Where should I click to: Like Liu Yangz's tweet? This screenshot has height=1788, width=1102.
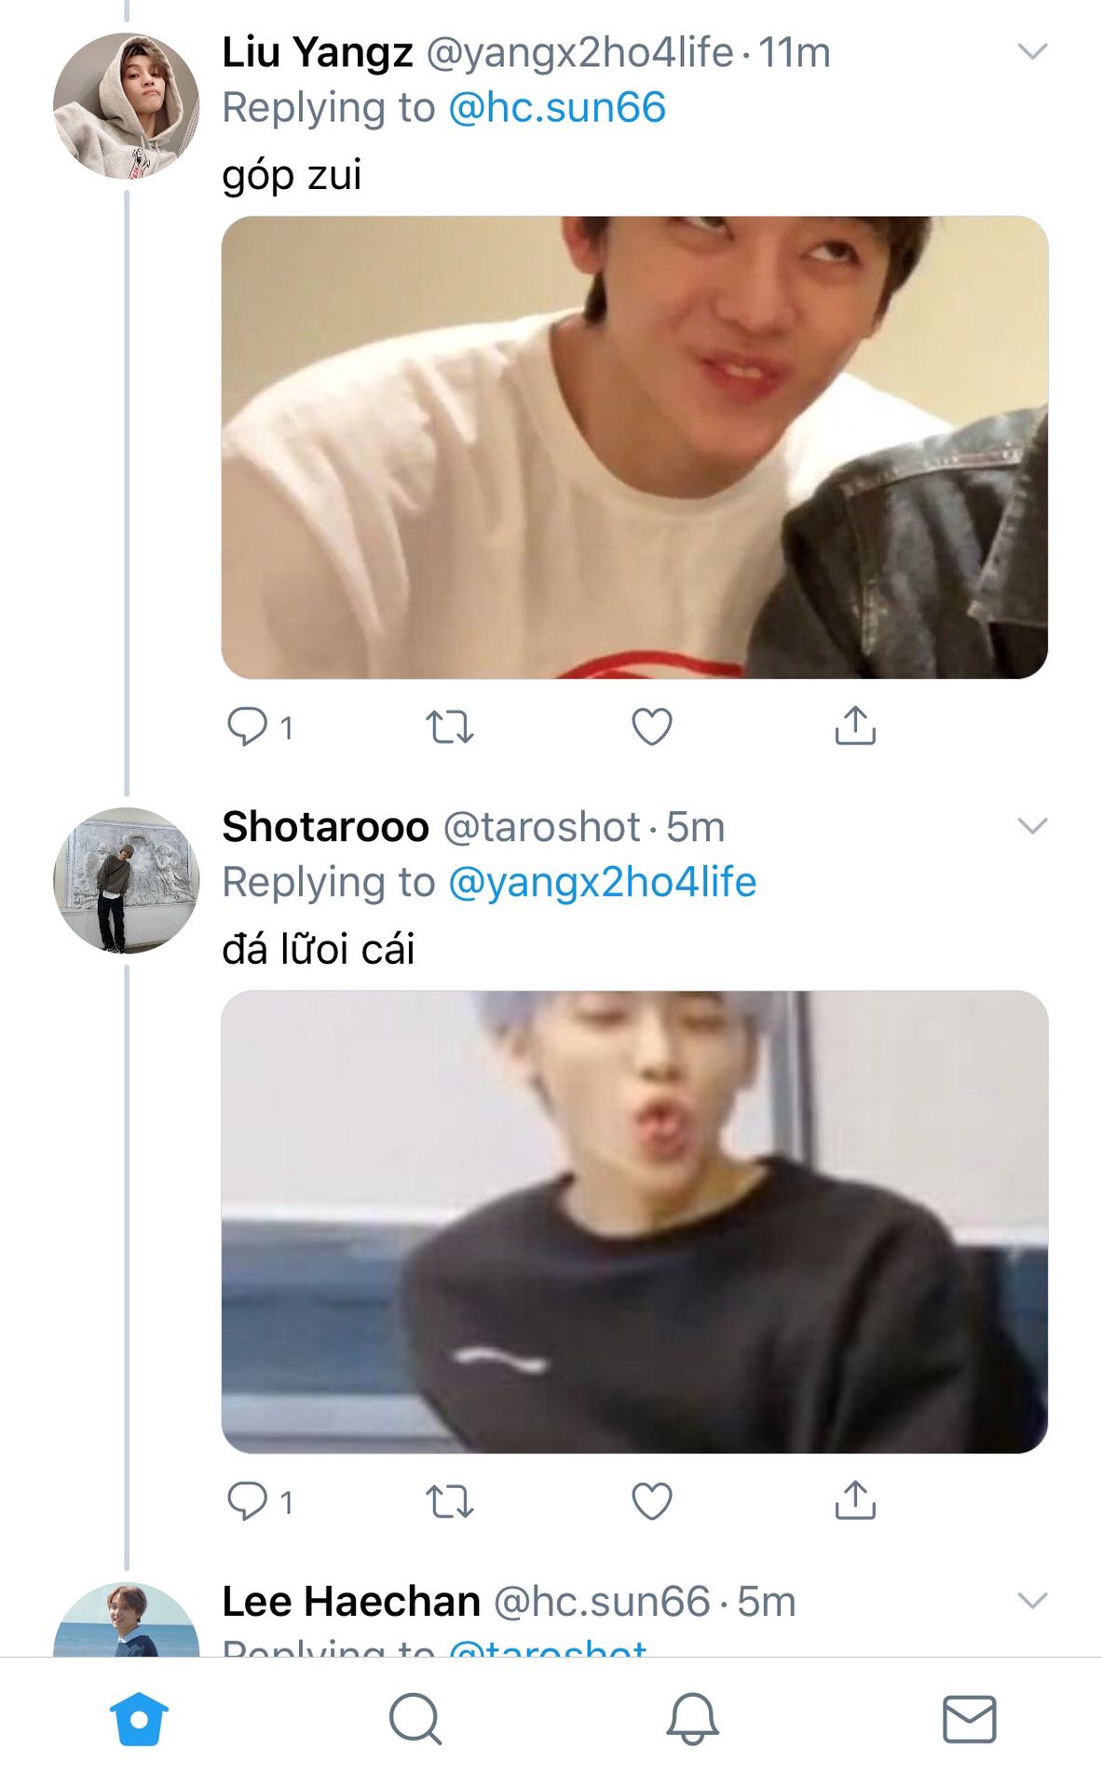point(652,726)
